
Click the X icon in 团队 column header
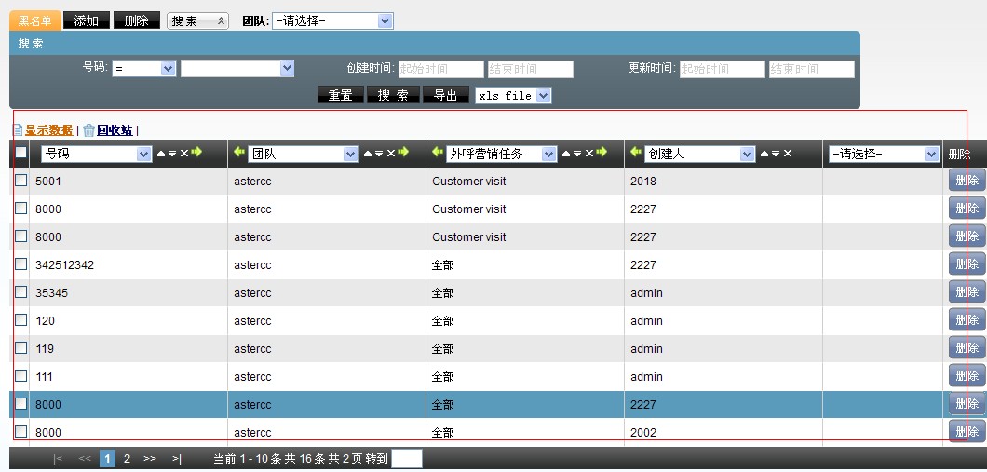pyautogui.click(x=391, y=154)
